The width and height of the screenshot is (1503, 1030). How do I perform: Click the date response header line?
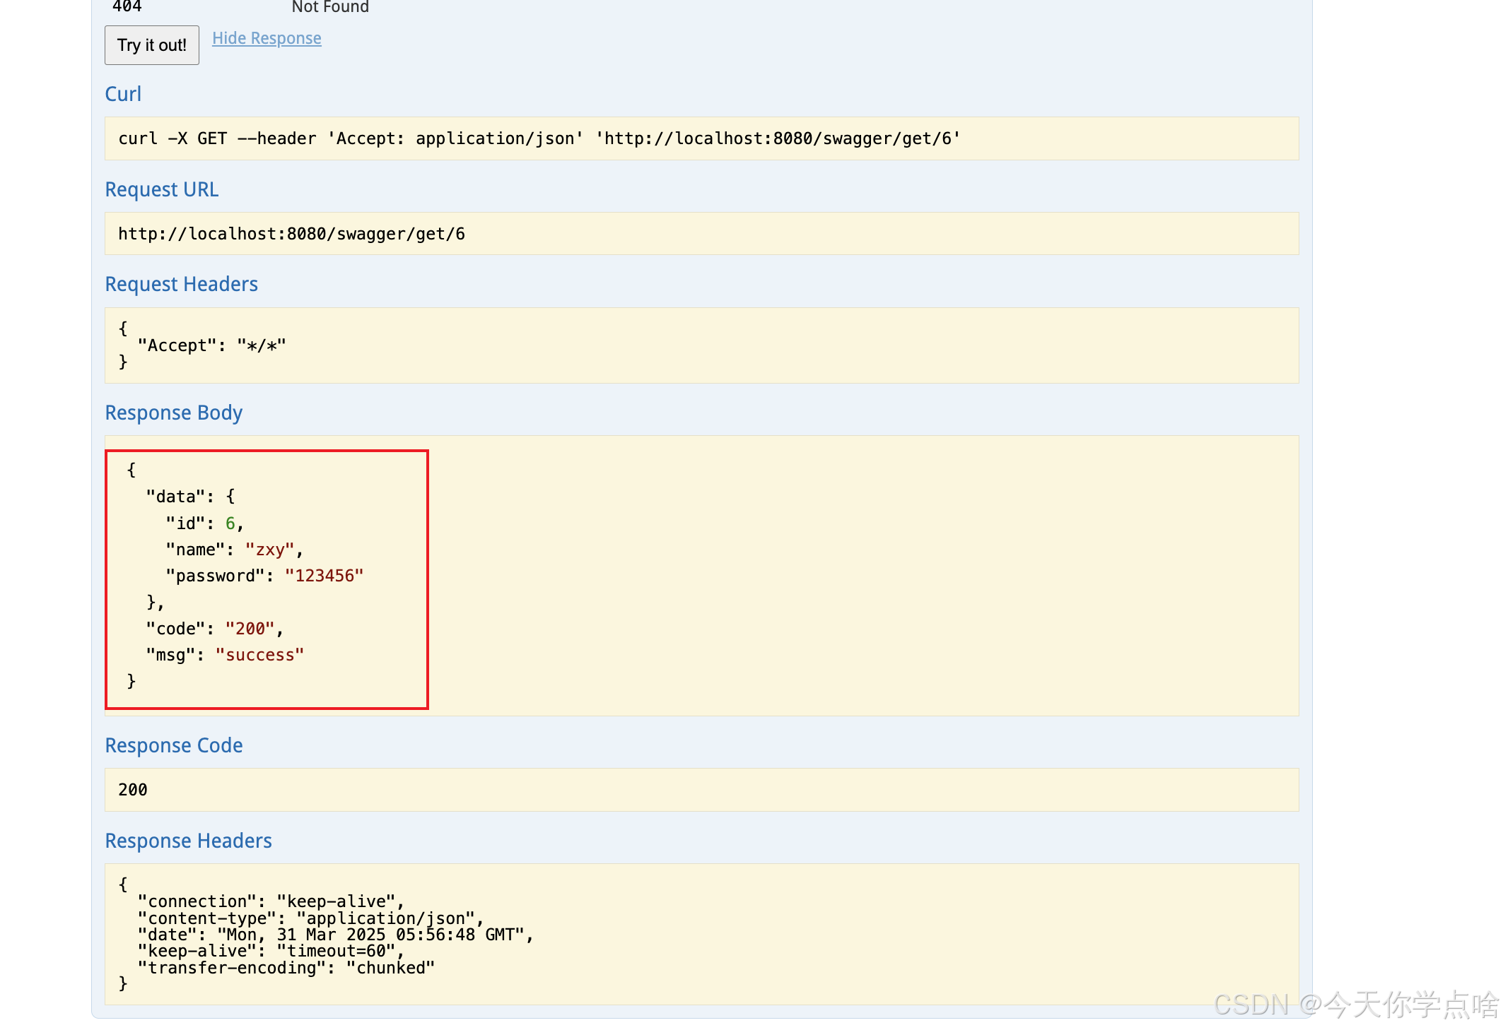coord(335,935)
